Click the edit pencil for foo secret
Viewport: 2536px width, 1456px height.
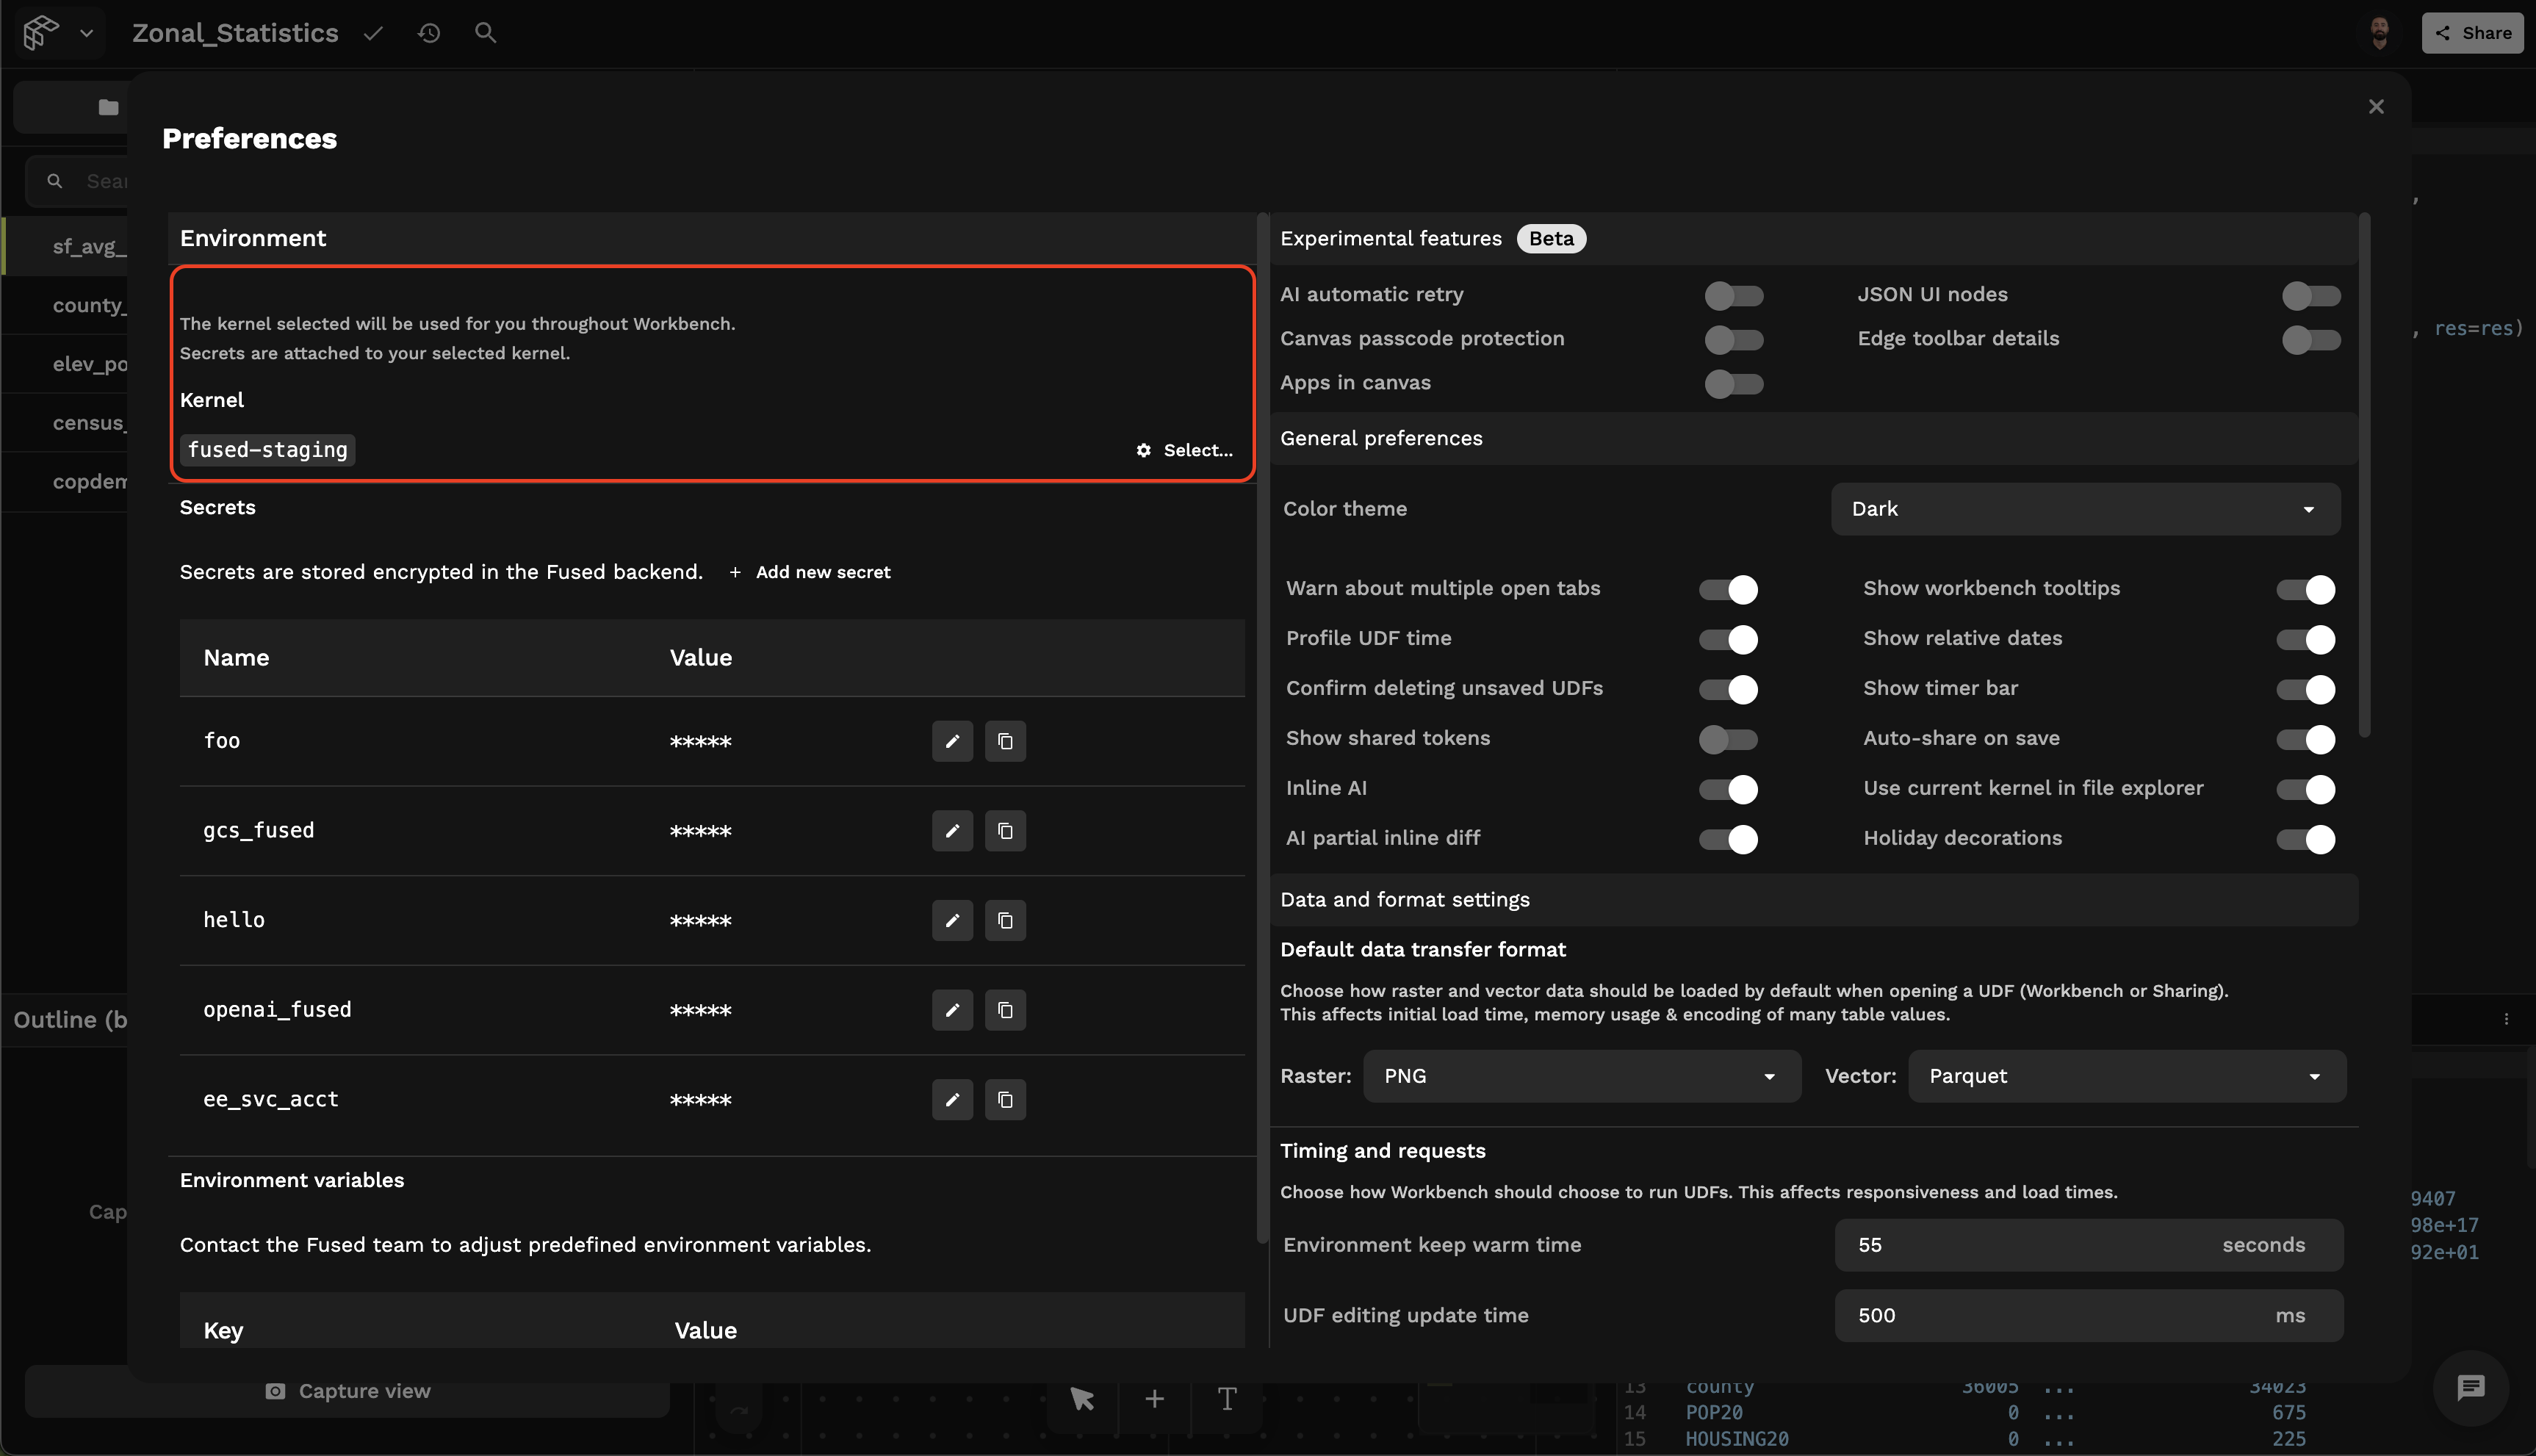[x=952, y=741]
